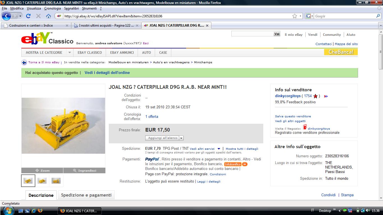Switch to Spedizione e pagamenti tab
Viewport: 383px width, 215px height.
click(86, 195)
